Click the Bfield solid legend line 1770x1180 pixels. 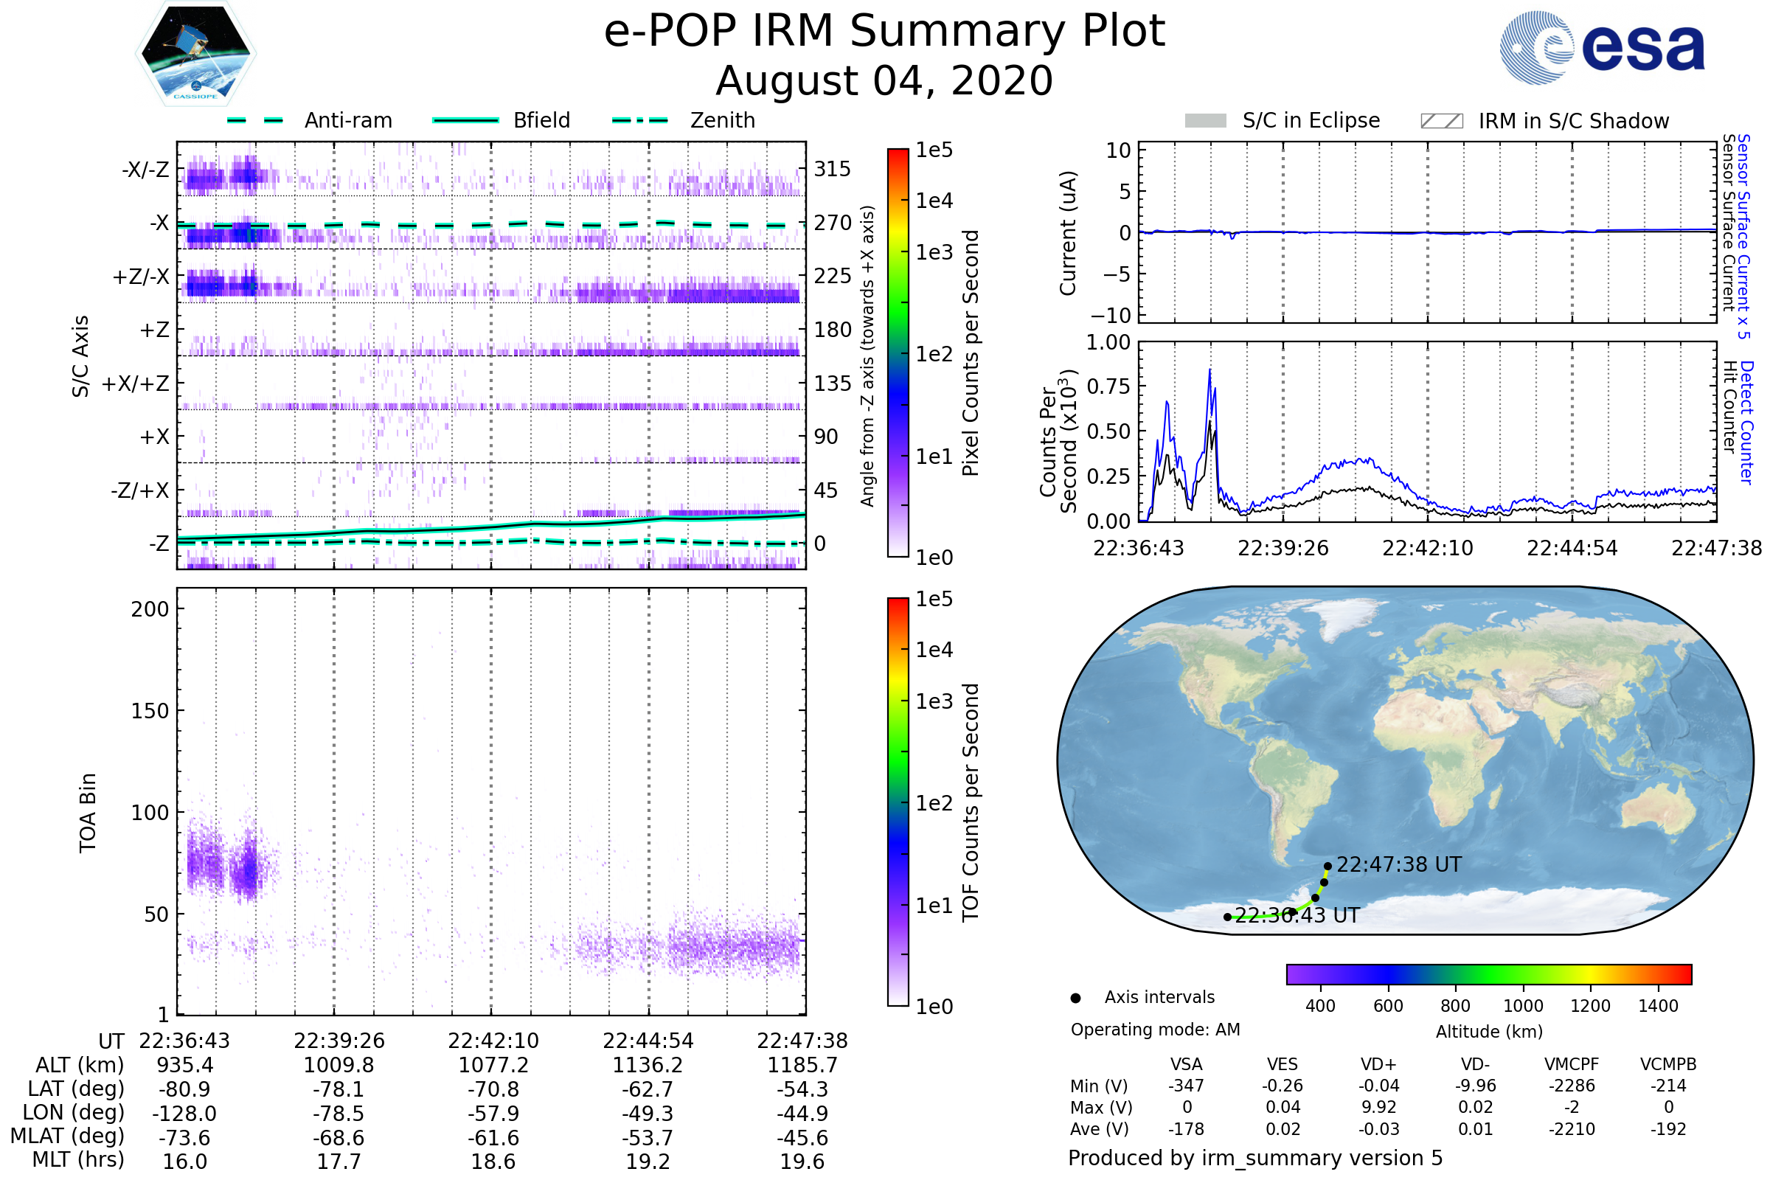tap(465, 120)
